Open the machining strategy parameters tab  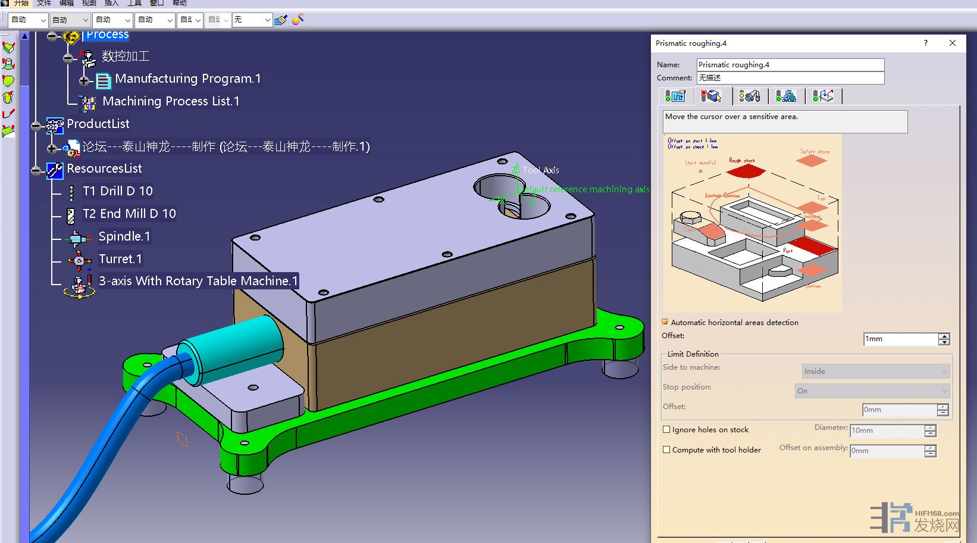coord(675,96)
